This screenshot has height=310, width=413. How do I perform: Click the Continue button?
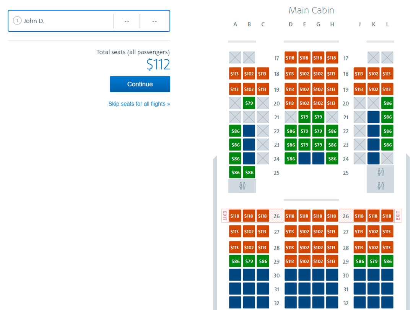click(140, 84)
